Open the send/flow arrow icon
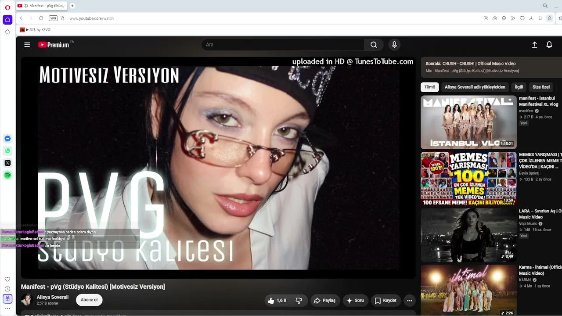The image size is (562, 316). [x=513, y=18]
